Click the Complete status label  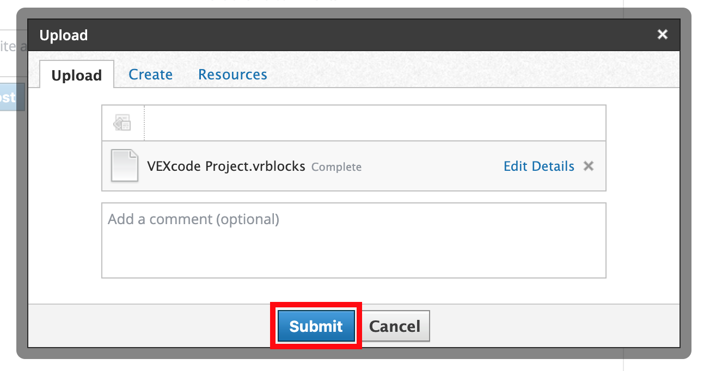click(x=336, y=167)
